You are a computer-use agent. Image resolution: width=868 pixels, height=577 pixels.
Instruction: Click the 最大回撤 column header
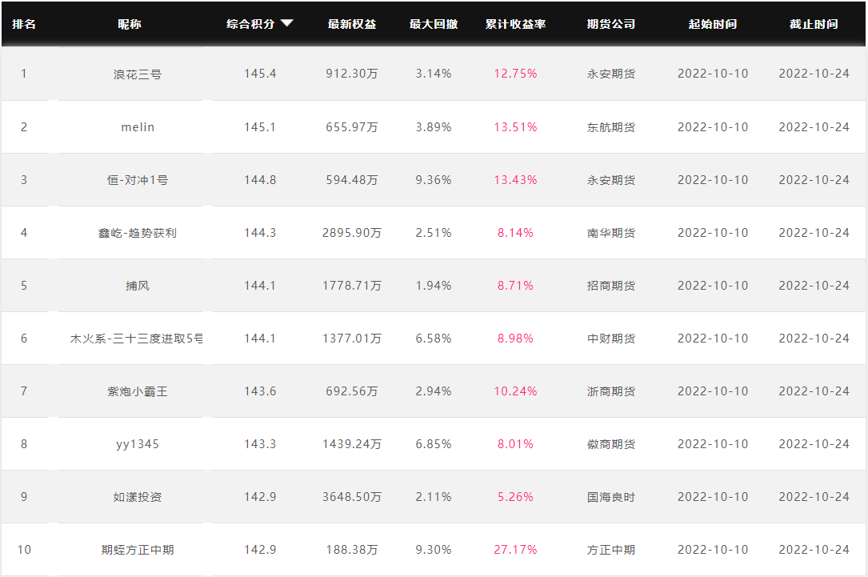[x=434, y=24]
